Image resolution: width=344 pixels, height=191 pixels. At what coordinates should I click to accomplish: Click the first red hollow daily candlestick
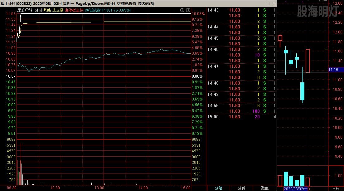(x=280, y=38)
